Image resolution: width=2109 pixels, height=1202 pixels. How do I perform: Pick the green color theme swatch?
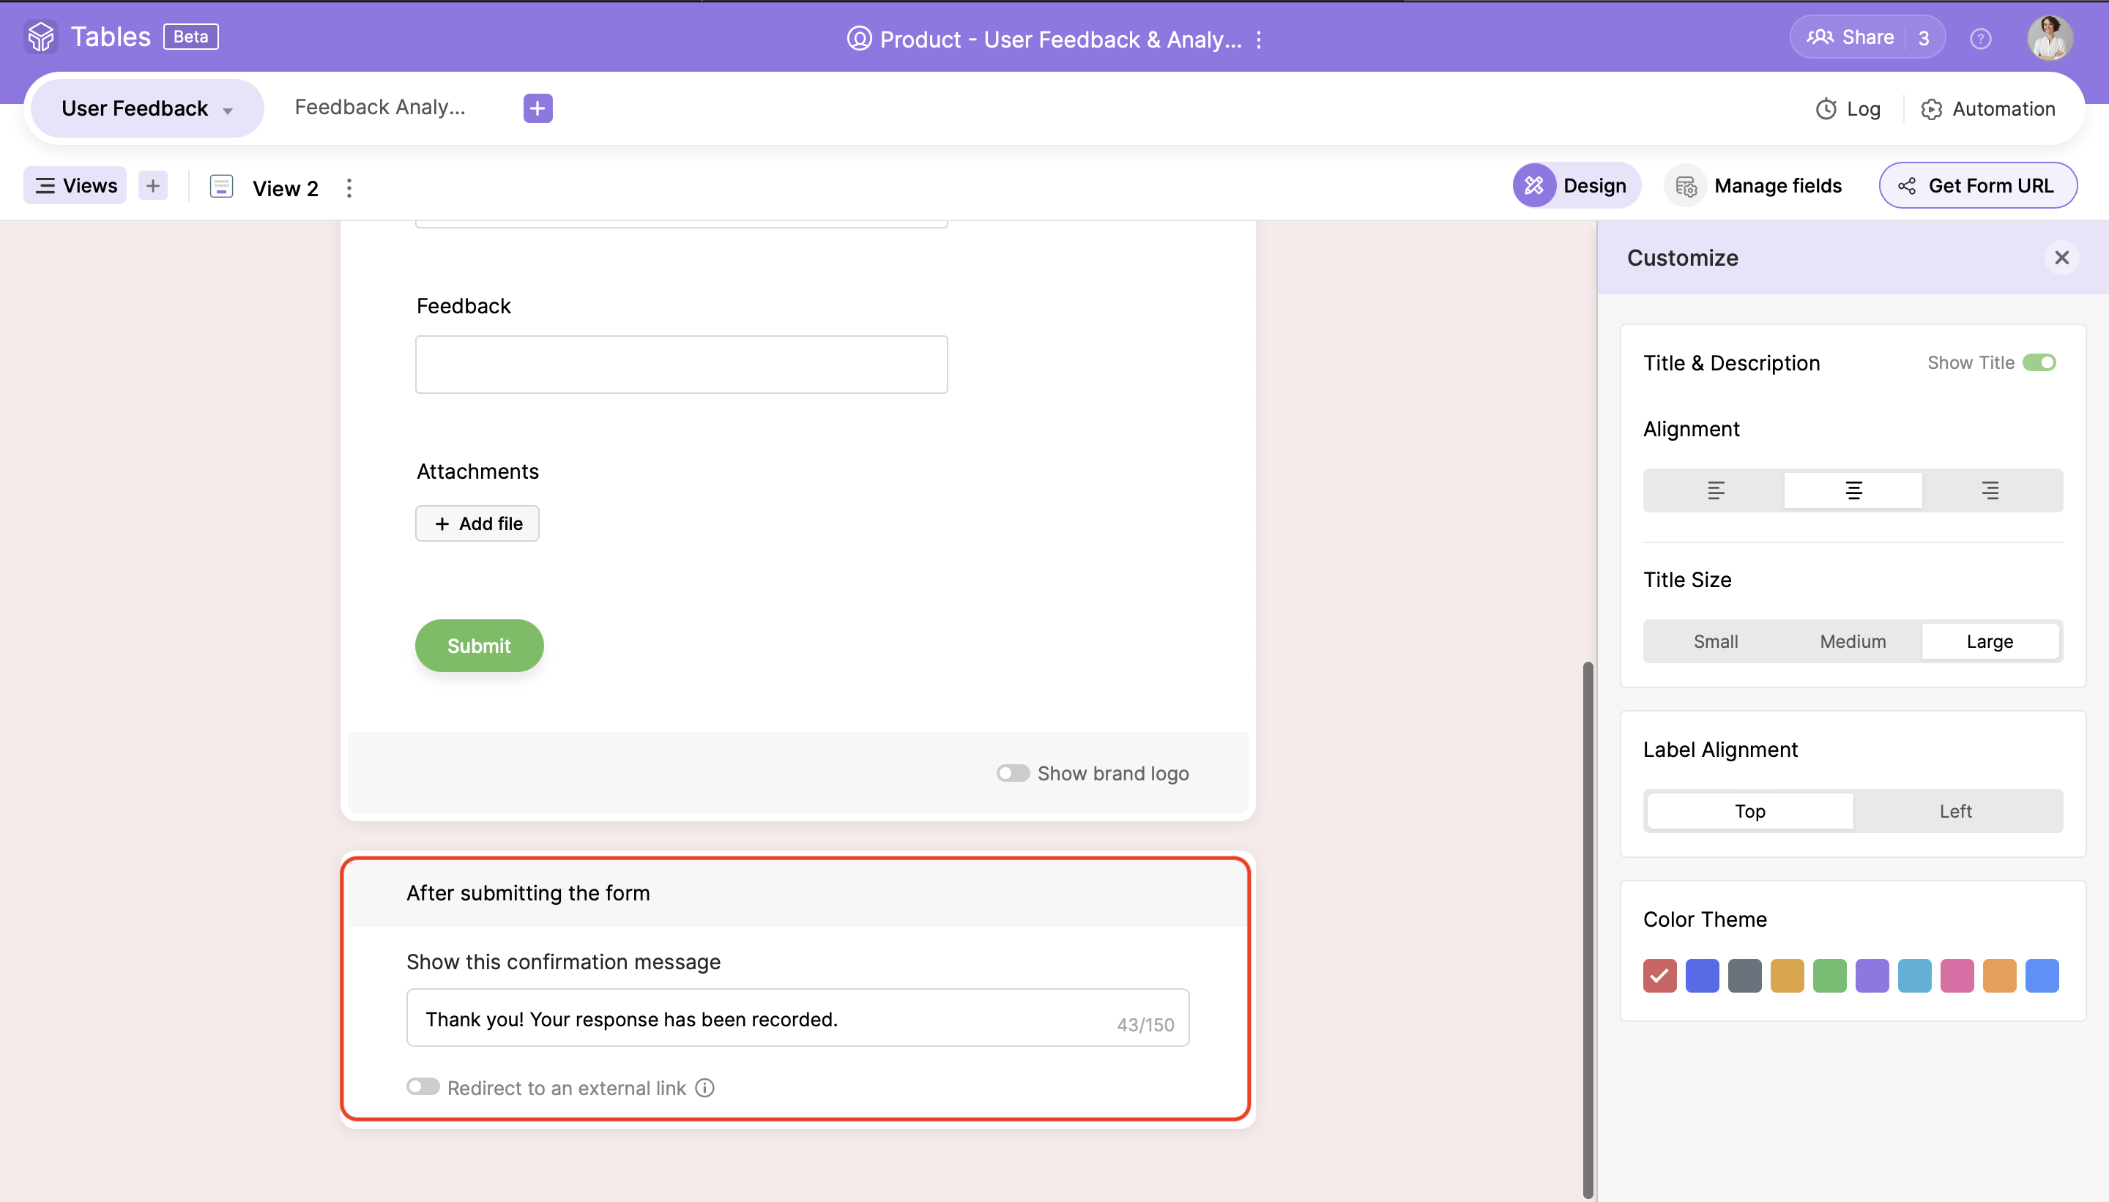tap(1829, 976)
